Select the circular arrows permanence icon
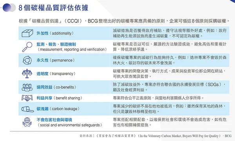The width and height of the screenshot is (235, 141). coord(27,60)
